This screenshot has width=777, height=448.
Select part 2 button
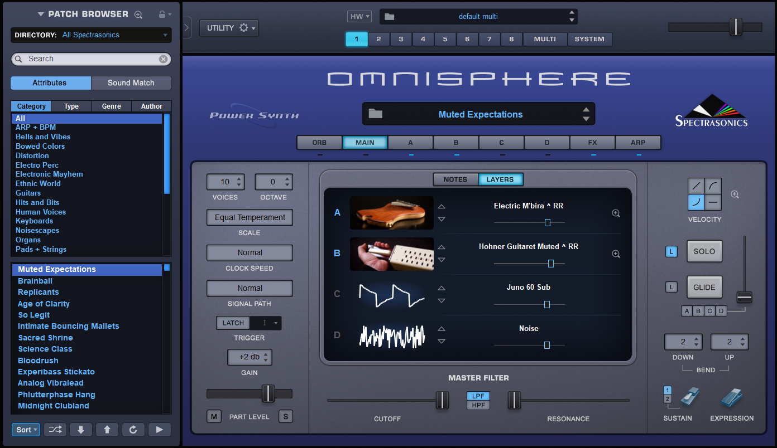point(379,39)
